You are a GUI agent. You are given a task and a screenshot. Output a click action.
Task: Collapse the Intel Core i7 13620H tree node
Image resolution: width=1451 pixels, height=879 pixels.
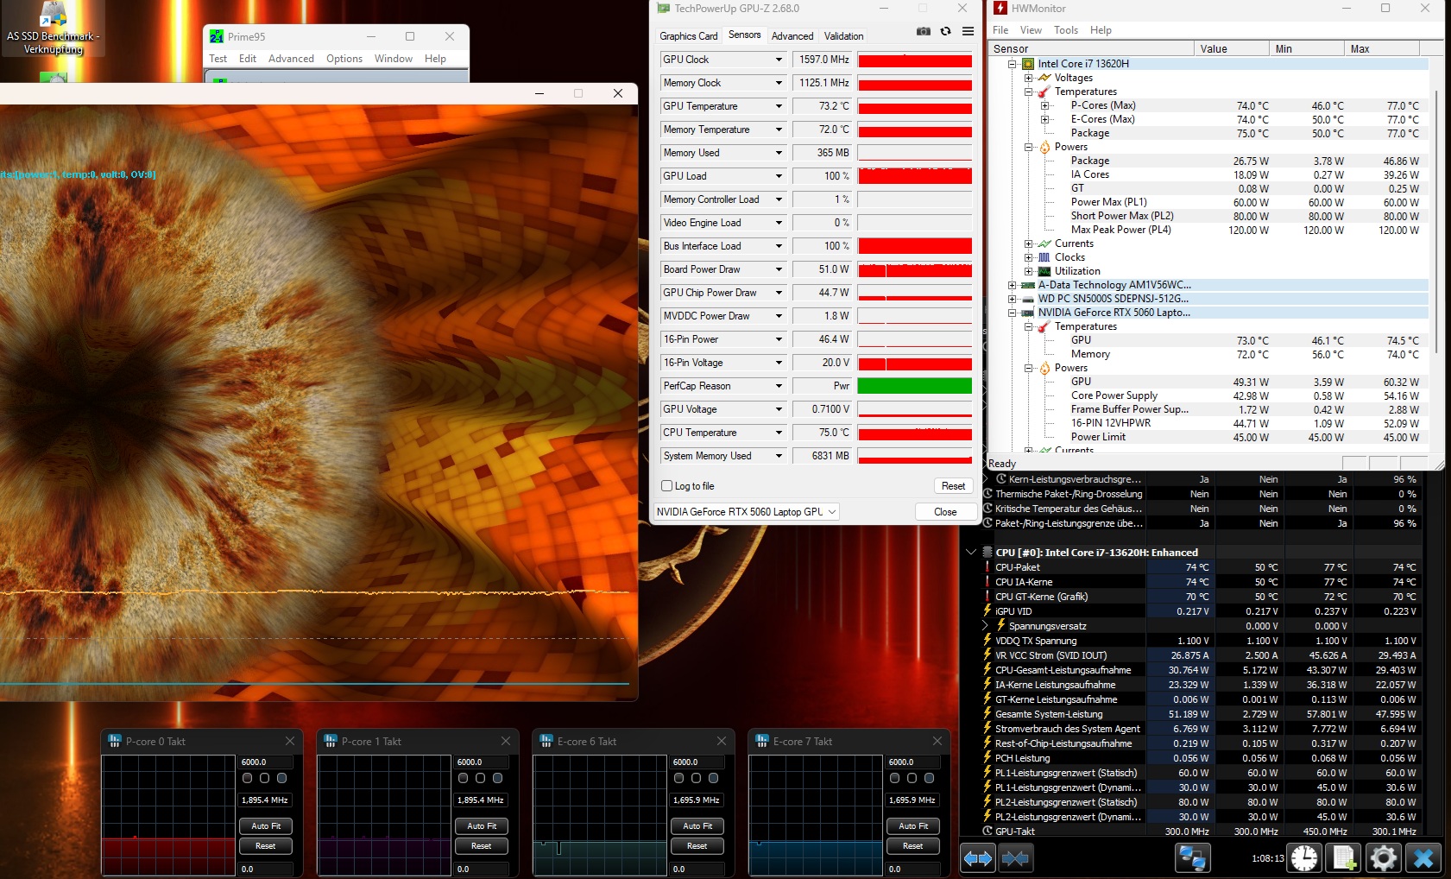(x=1013, y=64)
